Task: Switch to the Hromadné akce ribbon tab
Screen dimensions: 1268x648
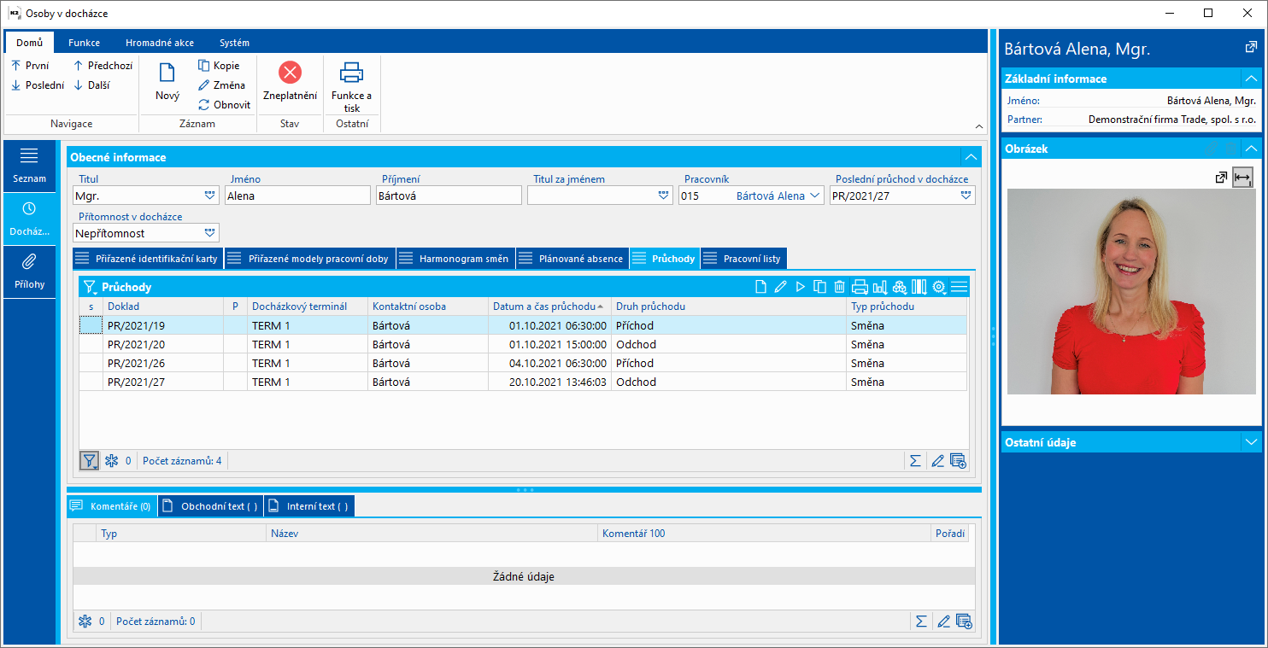Action: (x=159, y=43)
